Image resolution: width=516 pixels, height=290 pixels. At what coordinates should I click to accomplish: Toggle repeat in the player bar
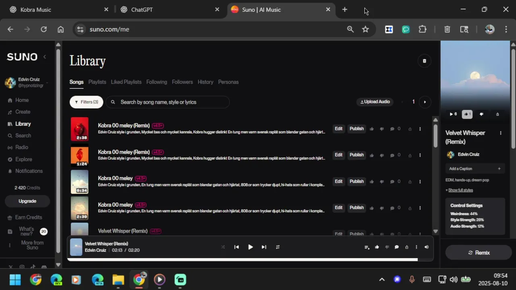tap(278, 247)
